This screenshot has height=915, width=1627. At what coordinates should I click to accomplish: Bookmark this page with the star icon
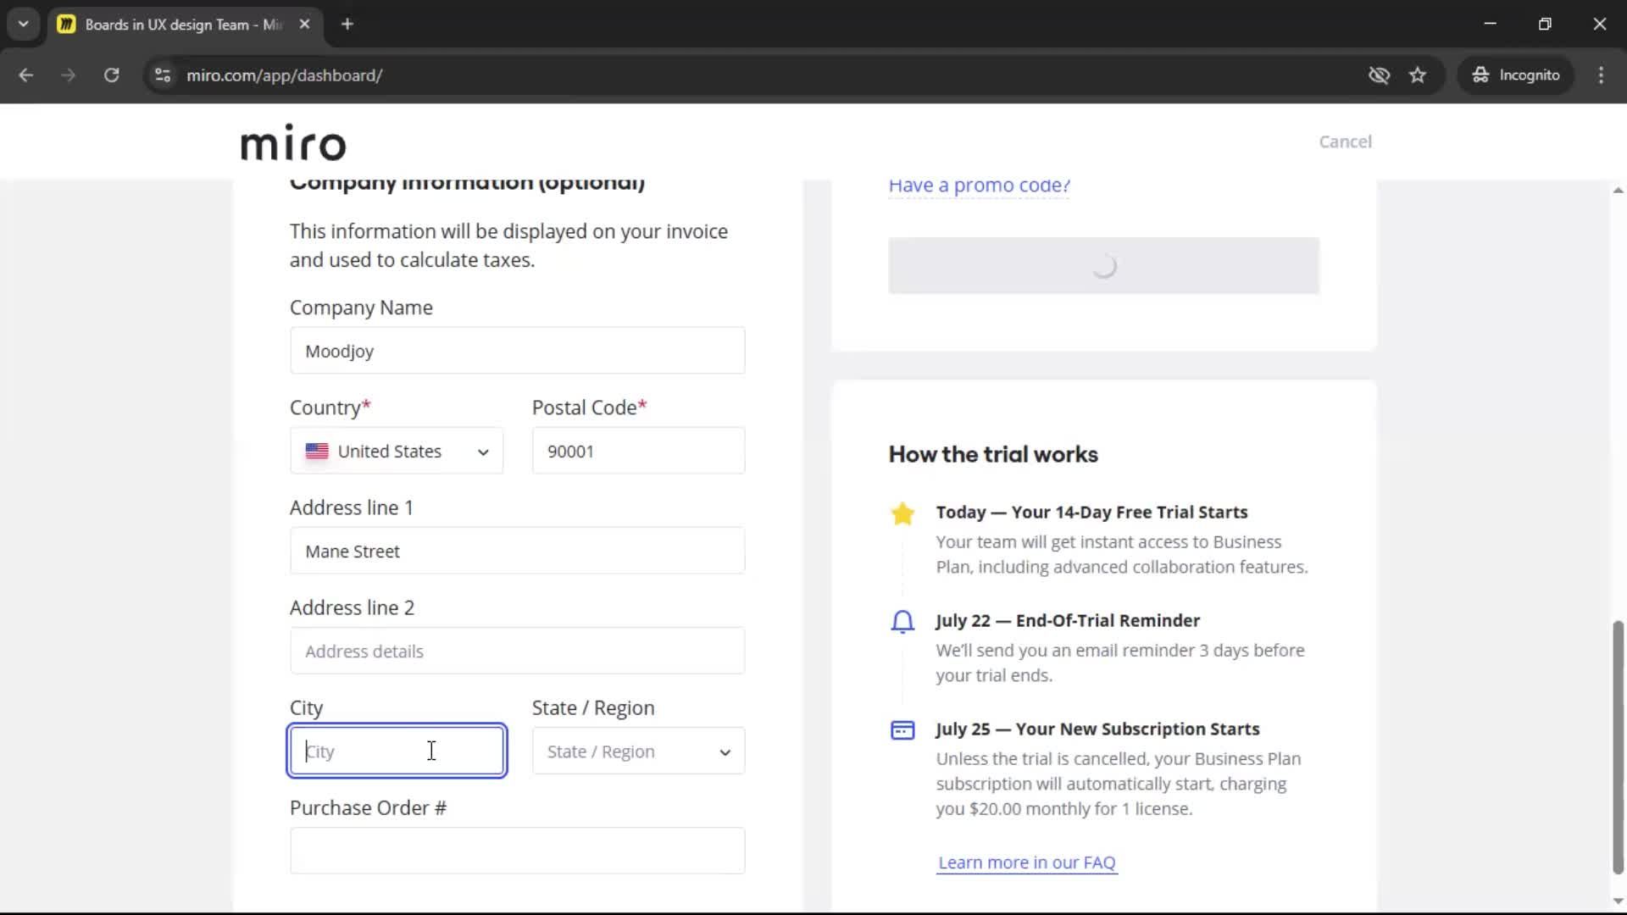1418,75
